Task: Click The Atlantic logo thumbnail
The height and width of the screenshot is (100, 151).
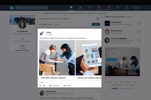Action: pyautogui.click(x=107, y=23)
